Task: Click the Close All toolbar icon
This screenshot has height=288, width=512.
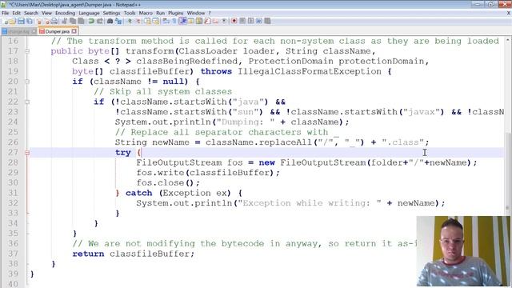Action: coord(46,21)
